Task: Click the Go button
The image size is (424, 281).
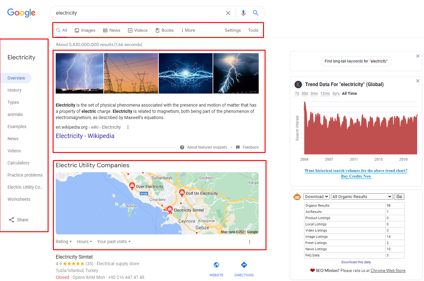Action: [x=399, y=196]
